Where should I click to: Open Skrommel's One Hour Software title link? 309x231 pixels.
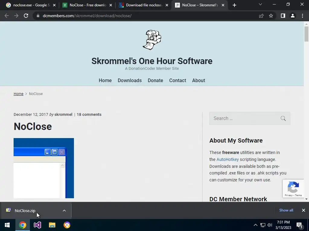point(152,61)
